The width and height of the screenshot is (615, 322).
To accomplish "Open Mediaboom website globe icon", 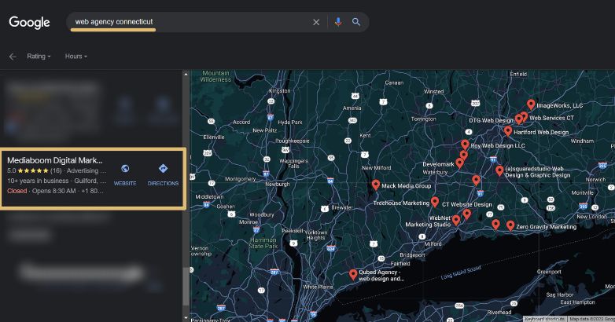I will pyautogui.click(x=125, y=169).
